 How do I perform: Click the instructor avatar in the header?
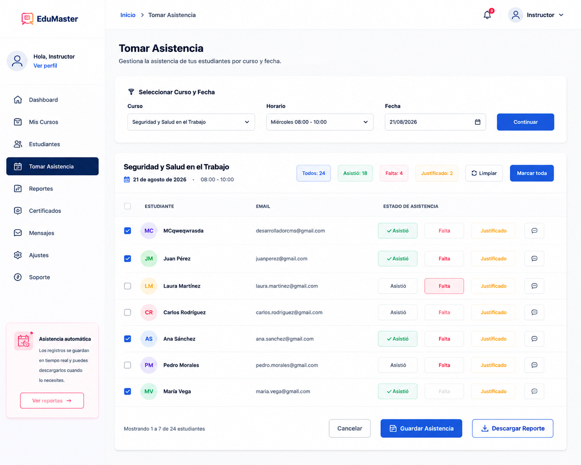[x=516, y=15]
